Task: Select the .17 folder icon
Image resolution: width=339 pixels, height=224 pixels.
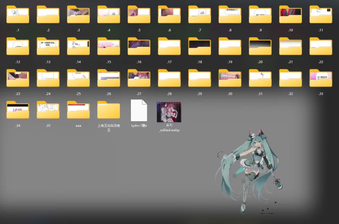Action: click(x=169, y=46)
